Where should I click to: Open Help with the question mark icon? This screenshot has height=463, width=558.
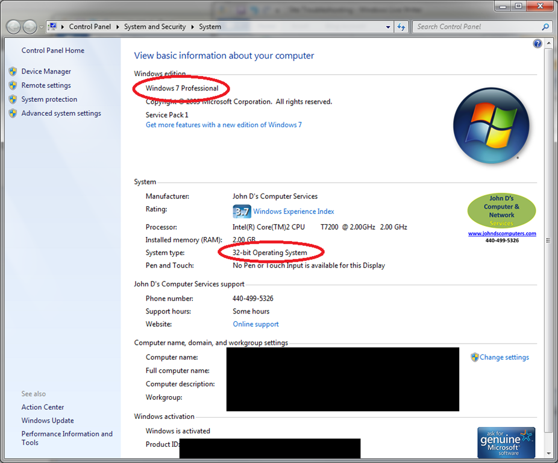pyautogui.click(x=538, y=43)
